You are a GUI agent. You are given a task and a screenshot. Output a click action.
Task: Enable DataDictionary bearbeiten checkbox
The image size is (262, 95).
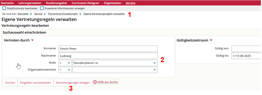(x=4, y=8)
